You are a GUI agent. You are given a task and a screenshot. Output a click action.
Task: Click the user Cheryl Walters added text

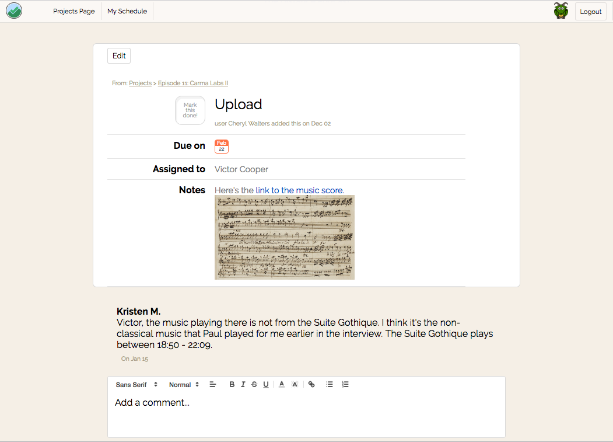tap(272, 123)
